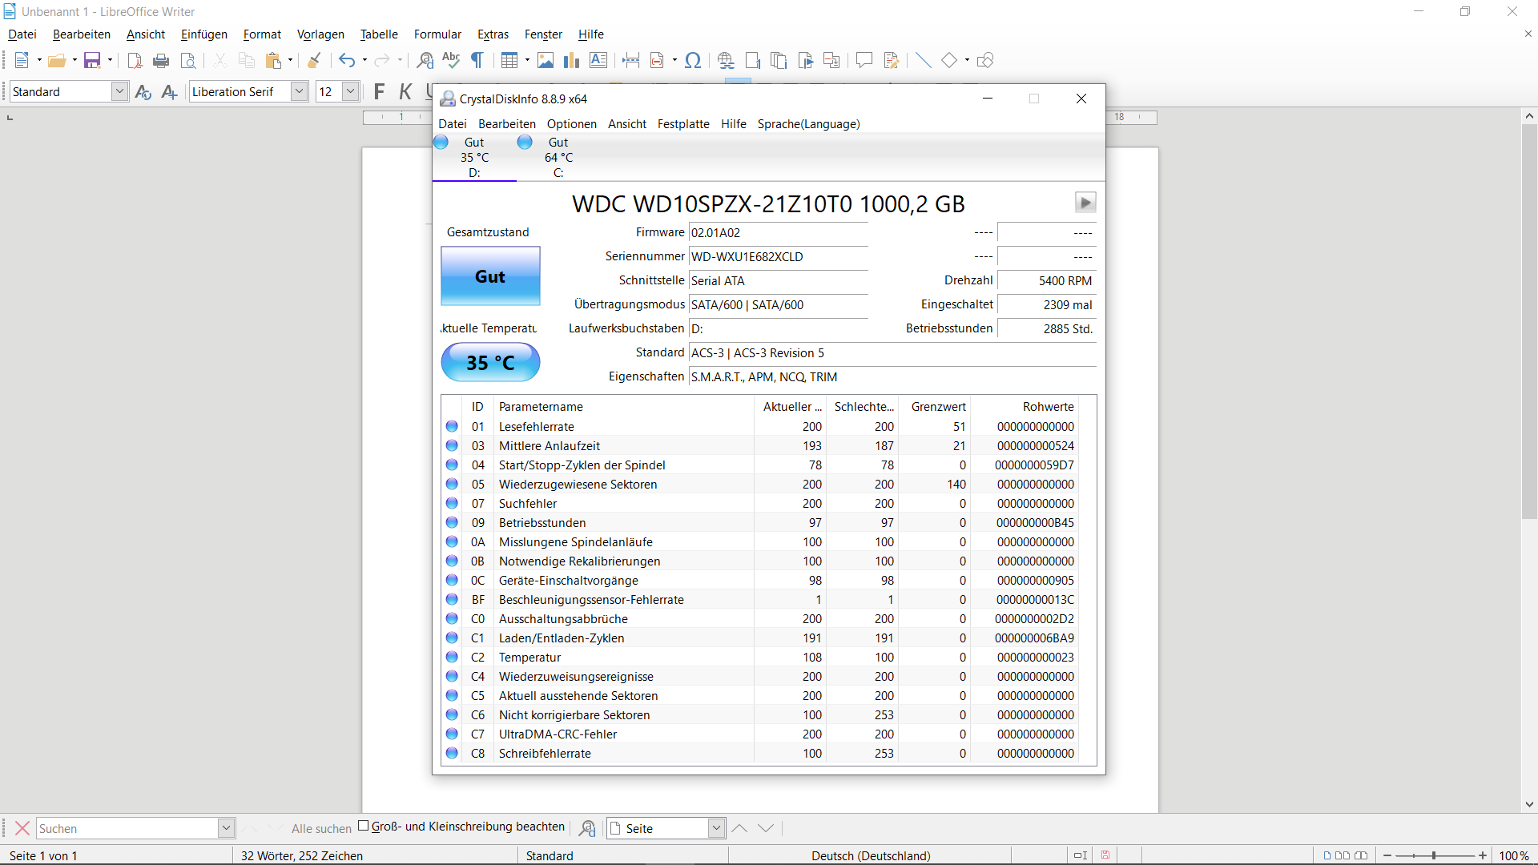Click the Save floppy disk icon
Image resolution: width=1538 pixels, height=865 pixels.
(92, 60)
